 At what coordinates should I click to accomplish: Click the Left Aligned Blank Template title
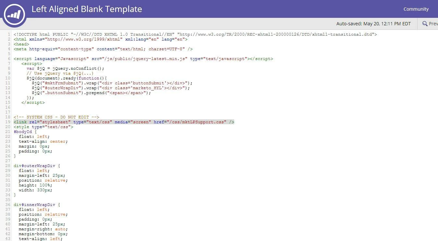click(87, 9)
